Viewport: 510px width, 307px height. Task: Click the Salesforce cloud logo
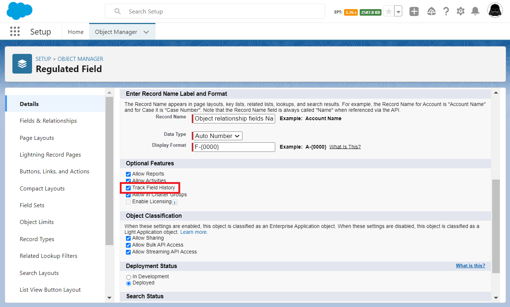point(20,11)
